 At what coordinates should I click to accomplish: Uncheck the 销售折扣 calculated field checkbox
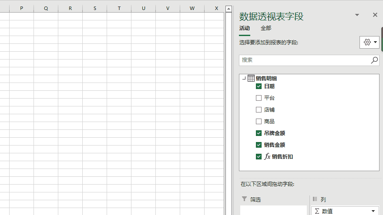259,156
